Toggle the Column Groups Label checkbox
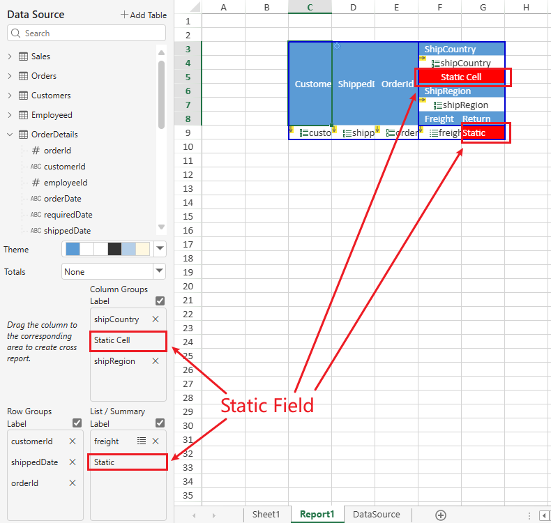 [160, 301]
